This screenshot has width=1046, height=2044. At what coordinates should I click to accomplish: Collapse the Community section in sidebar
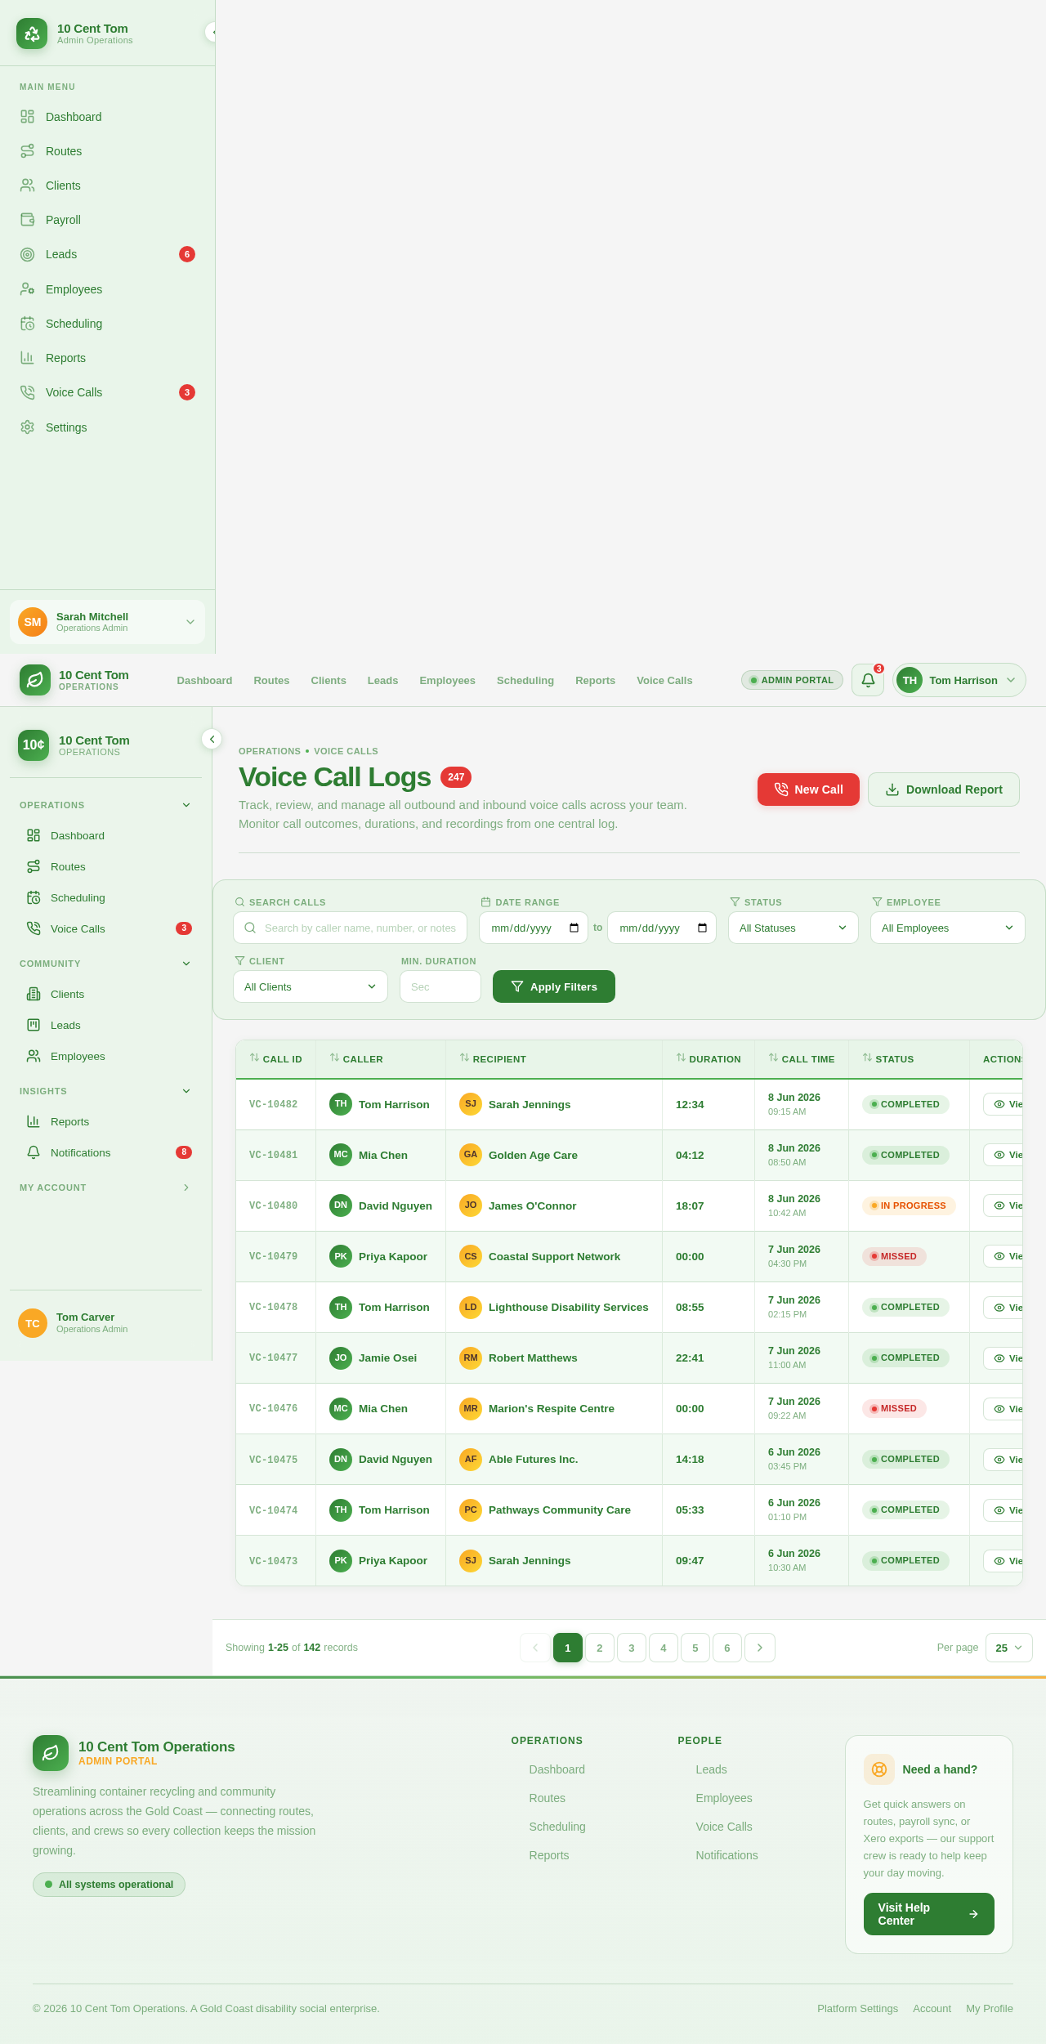186,964
